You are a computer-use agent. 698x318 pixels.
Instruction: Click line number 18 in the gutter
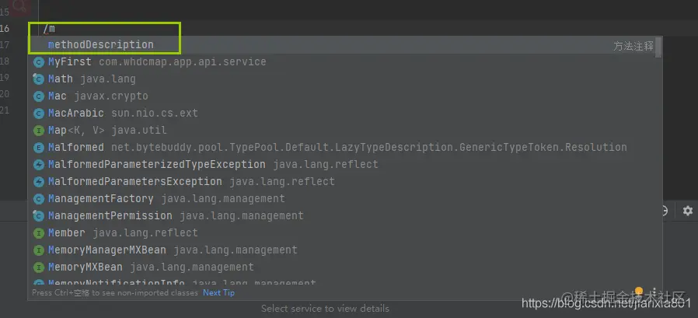pos(5,61)
